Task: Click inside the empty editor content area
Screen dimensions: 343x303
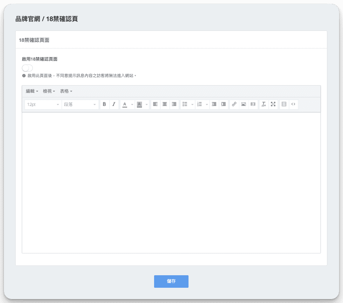Action: [x=171, y=182]
